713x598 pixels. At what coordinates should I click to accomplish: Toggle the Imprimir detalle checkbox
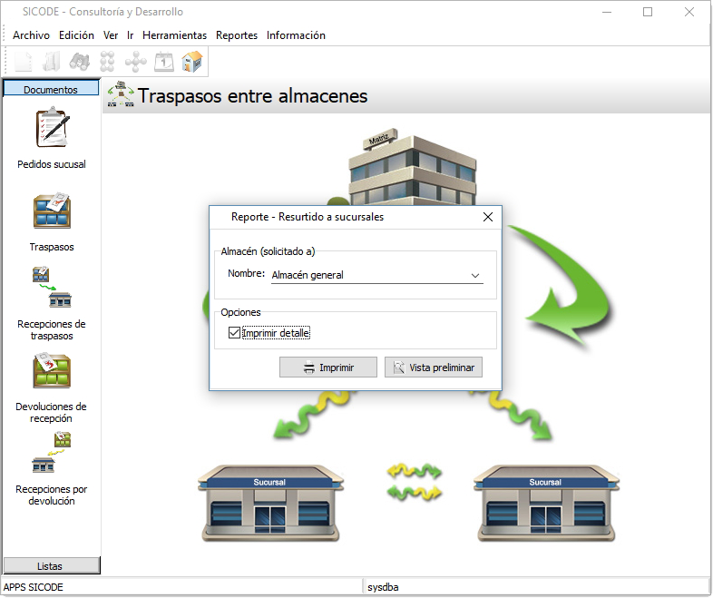[235, 334]
